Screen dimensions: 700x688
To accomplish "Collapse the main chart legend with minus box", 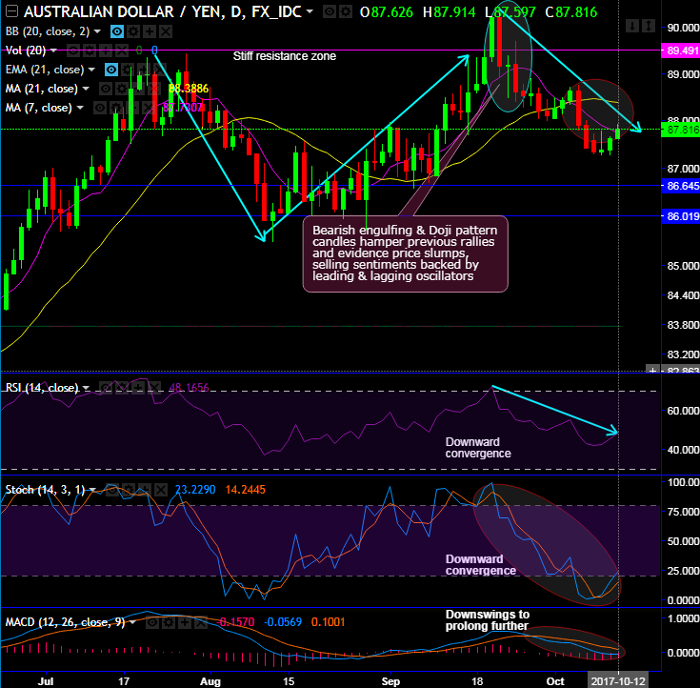I will [11, 11].
